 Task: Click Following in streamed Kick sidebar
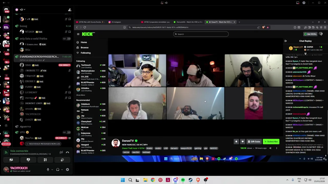86,53
